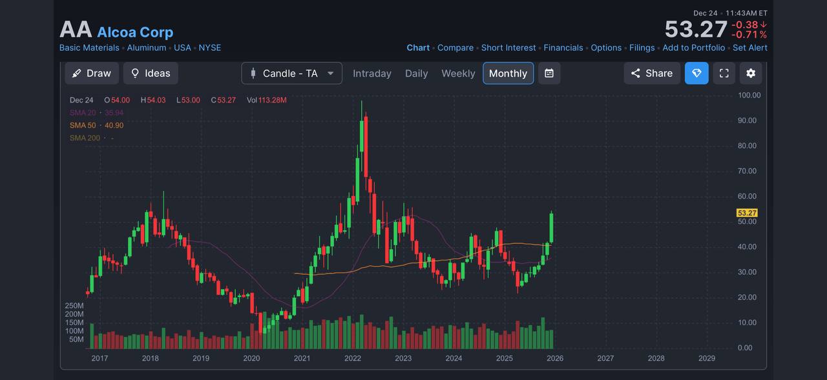Open the Basic Materials sector link
Image resolution: width=827 pixels, height=380 pixels.
pyautogui.click(x=89, y=48)
